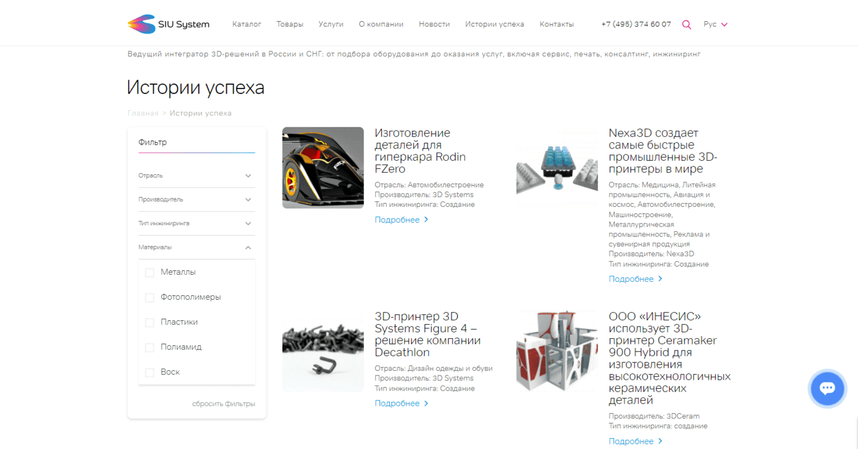
Task: Open the search magnifier icon
Action: click(686, 24)
